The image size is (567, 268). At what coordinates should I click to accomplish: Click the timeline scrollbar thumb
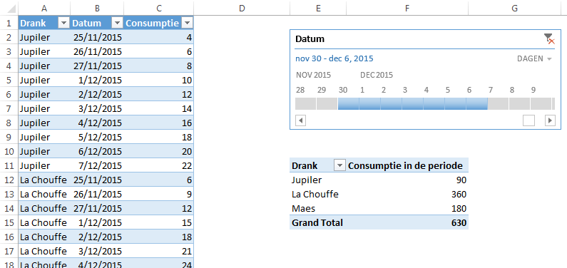tap(528, 120)
